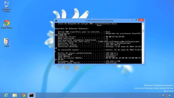The height and width of the screenshot is (98, 174).
Task: Select the WinRAR archive icon on desktop
Action: (6, 42)
